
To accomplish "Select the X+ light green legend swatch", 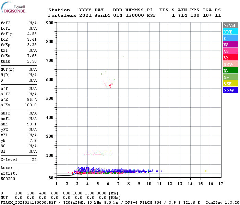I will pos(230,77).
